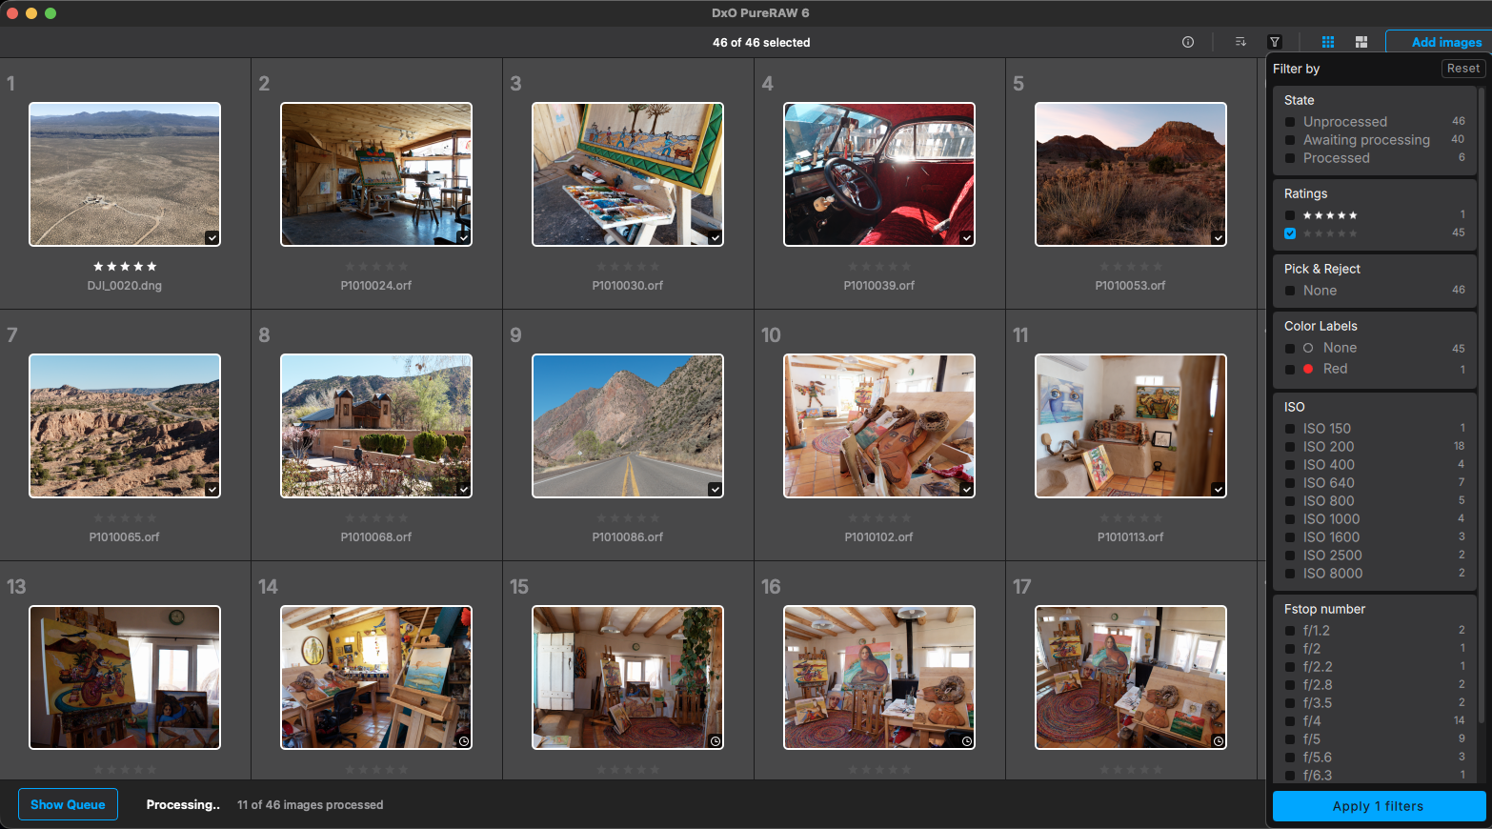1492x829 pixels.
Task: Switch to the grid view layout
Action: click(1327, 42)
